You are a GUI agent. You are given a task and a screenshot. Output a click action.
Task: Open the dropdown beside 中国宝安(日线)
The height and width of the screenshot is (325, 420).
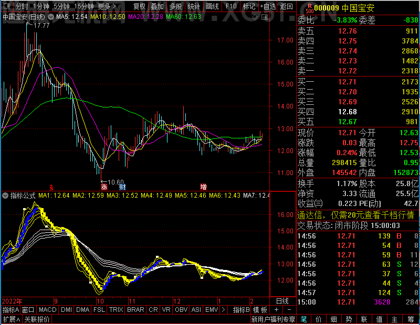point(50,17)
